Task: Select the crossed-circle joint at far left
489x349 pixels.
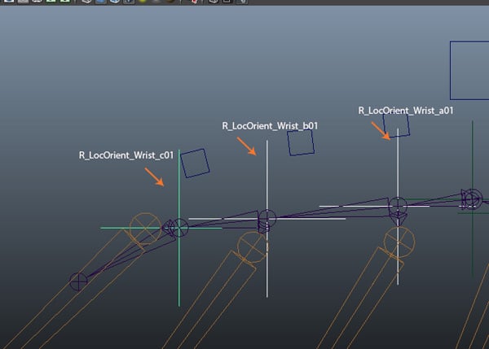Action: pos(78,281)
